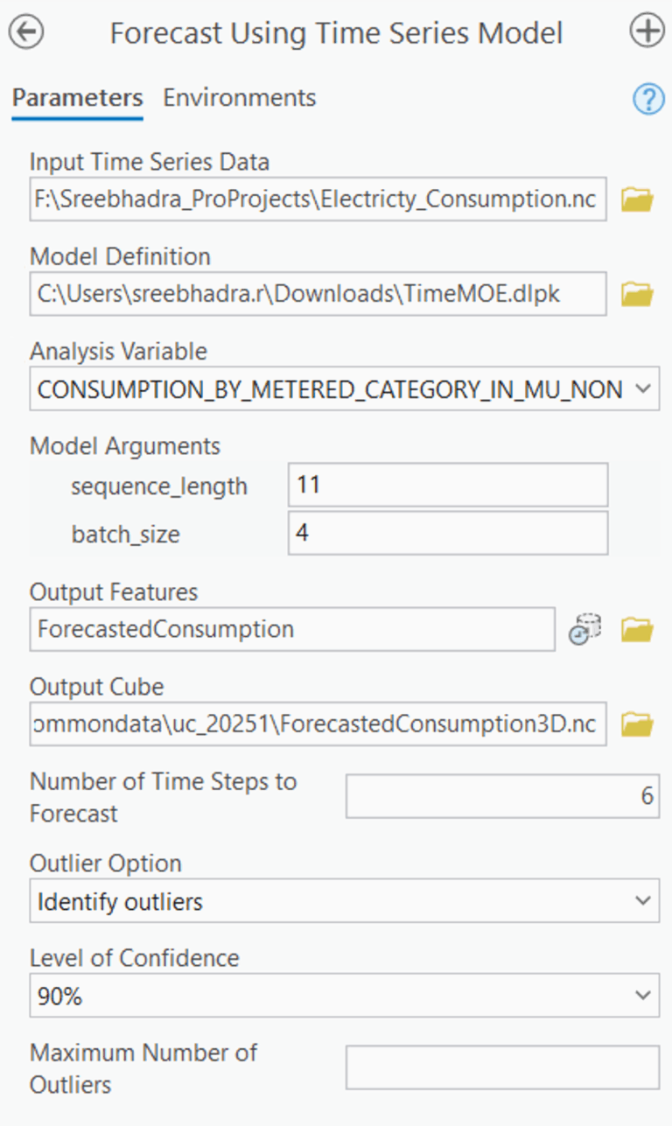Click the dataset icon beside Output Features
Image resolution: width=672 pixels, height=1126 pixels.
586,626
